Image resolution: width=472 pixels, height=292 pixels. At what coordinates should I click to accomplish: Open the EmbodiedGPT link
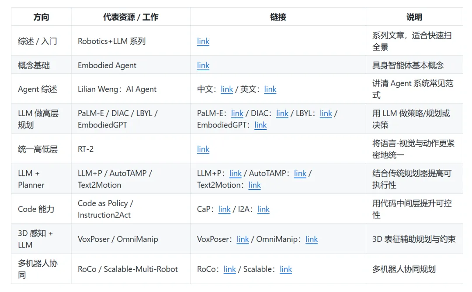click(260, 125)
